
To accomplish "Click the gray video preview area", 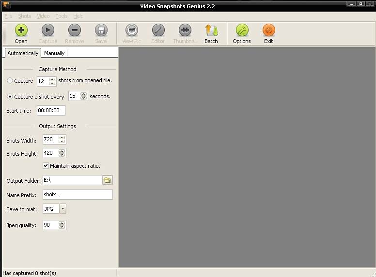I will coord(247,157).
